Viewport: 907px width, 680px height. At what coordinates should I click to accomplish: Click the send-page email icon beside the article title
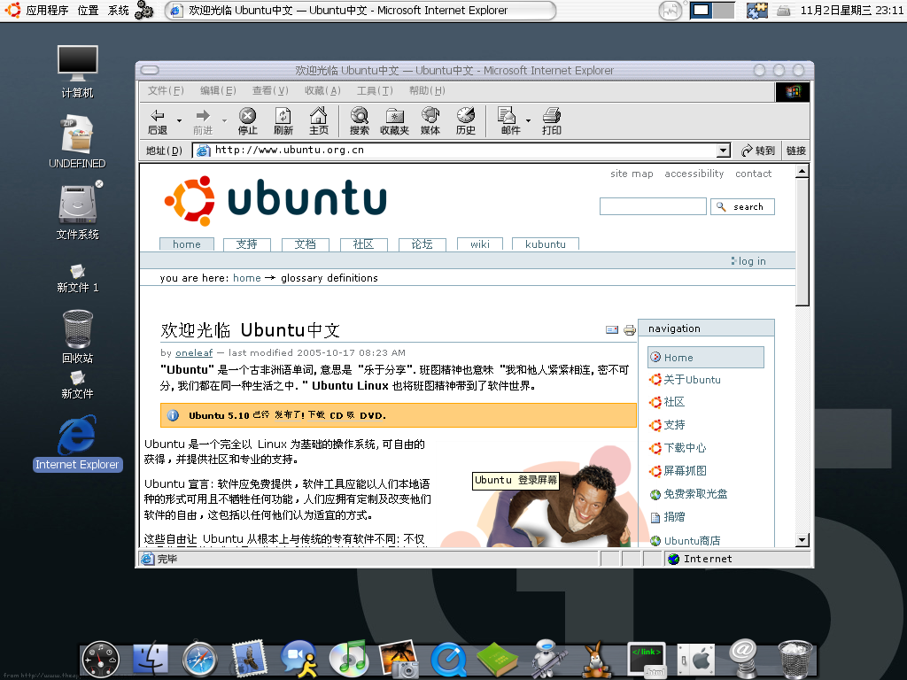pos(612,329)
